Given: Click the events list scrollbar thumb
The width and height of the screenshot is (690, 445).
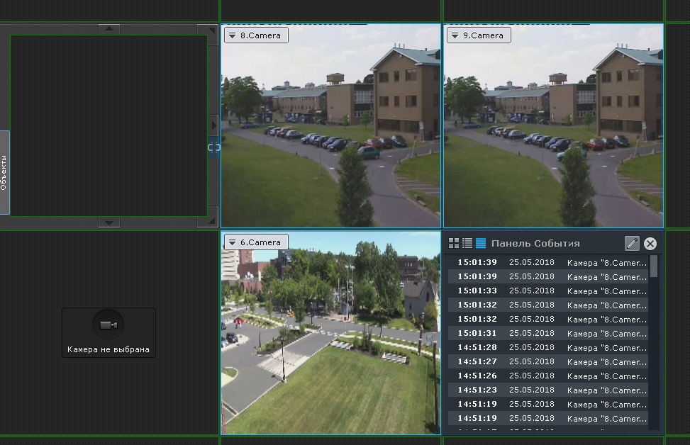Looking at the screenshot, I should tap(654, 266).
